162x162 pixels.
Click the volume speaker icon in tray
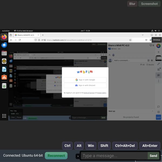pos(156,31)
